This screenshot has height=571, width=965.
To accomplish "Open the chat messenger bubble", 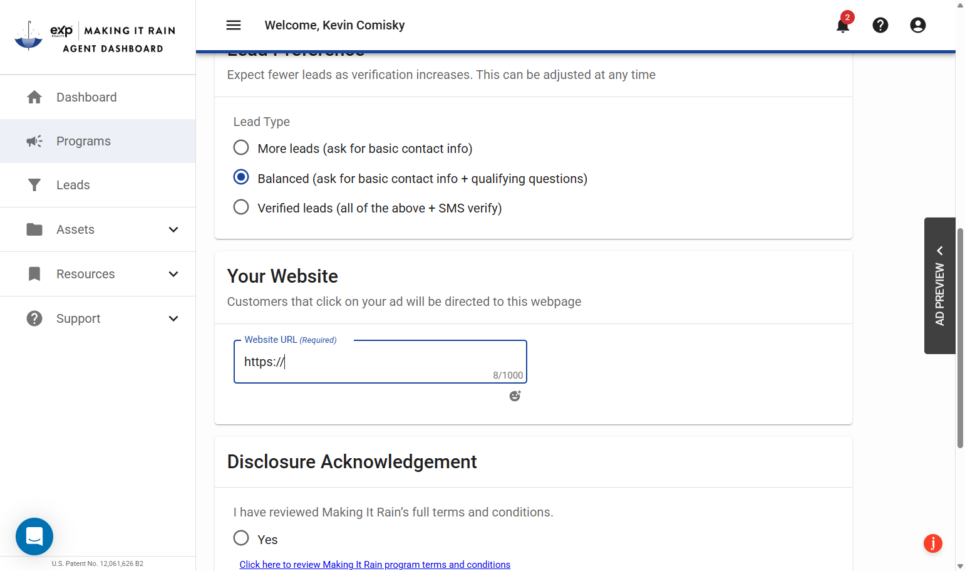I will 34,537.
